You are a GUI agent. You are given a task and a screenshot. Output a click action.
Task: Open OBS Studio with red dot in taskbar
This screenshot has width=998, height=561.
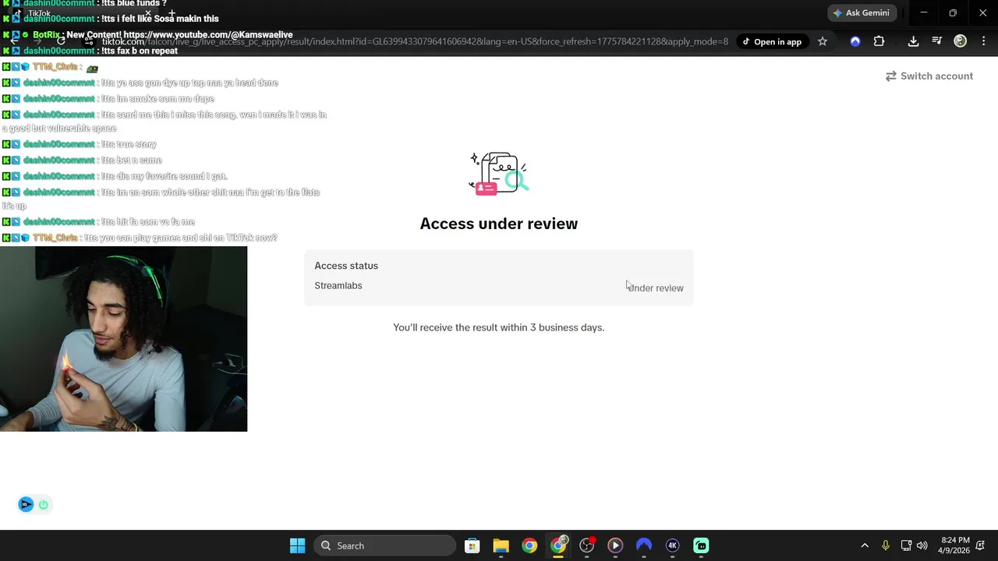tap(587, 545)
